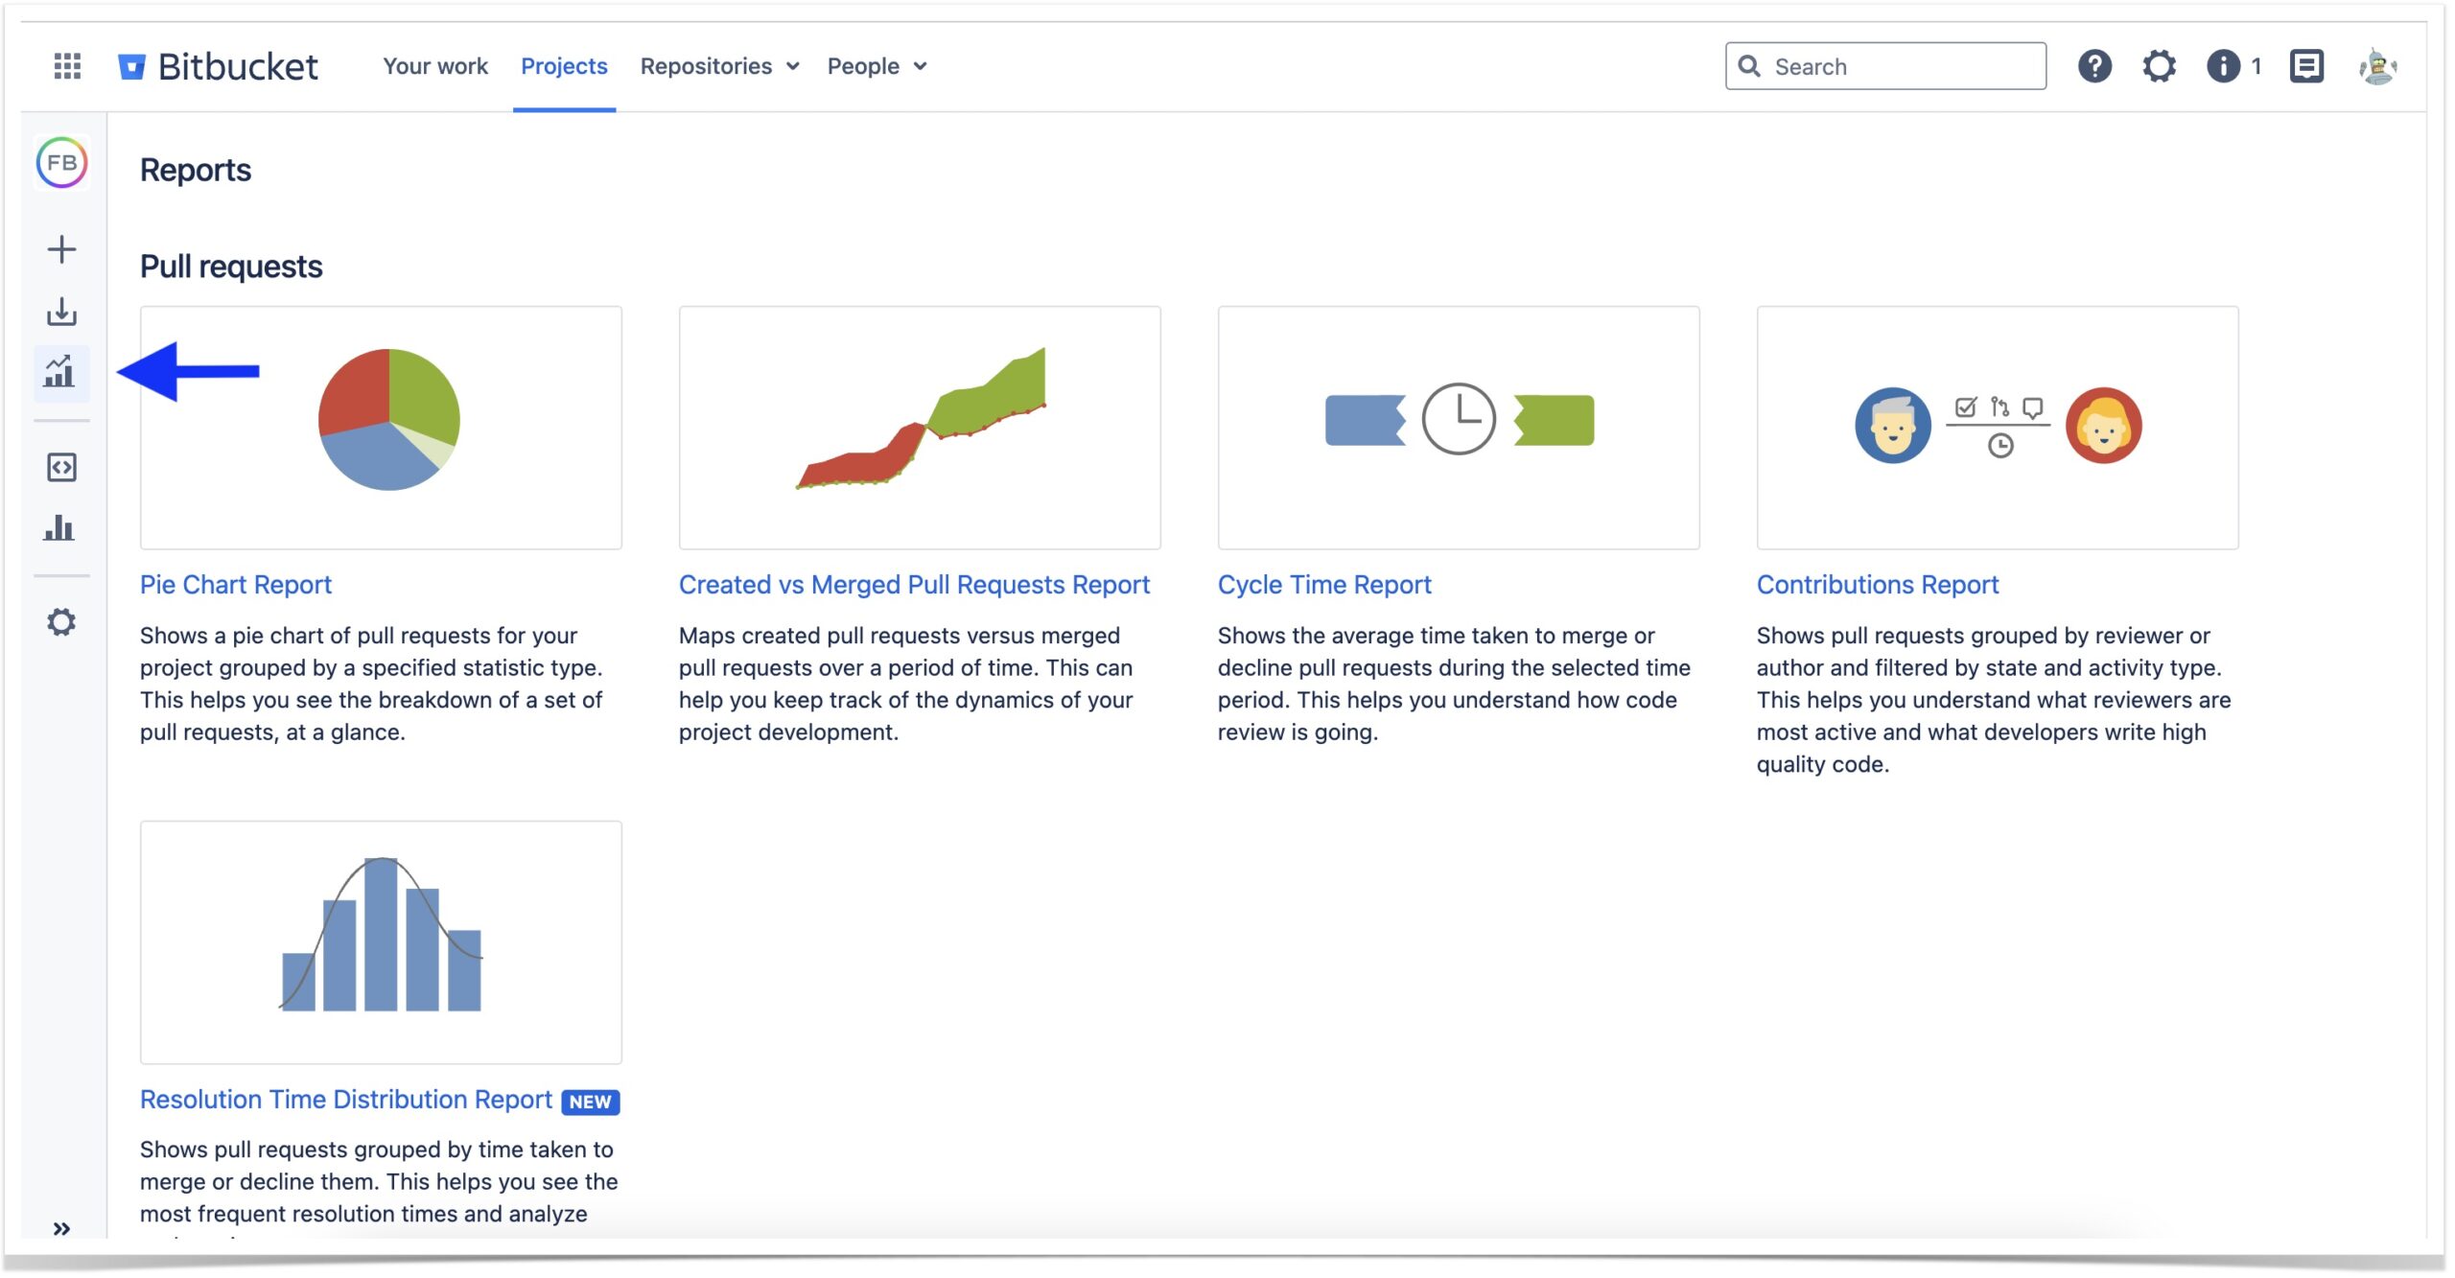The height and width of the screenshot is (1278, 2455).
Task: Click the Create new item plus icon
Action: click(x=60, y=248)
